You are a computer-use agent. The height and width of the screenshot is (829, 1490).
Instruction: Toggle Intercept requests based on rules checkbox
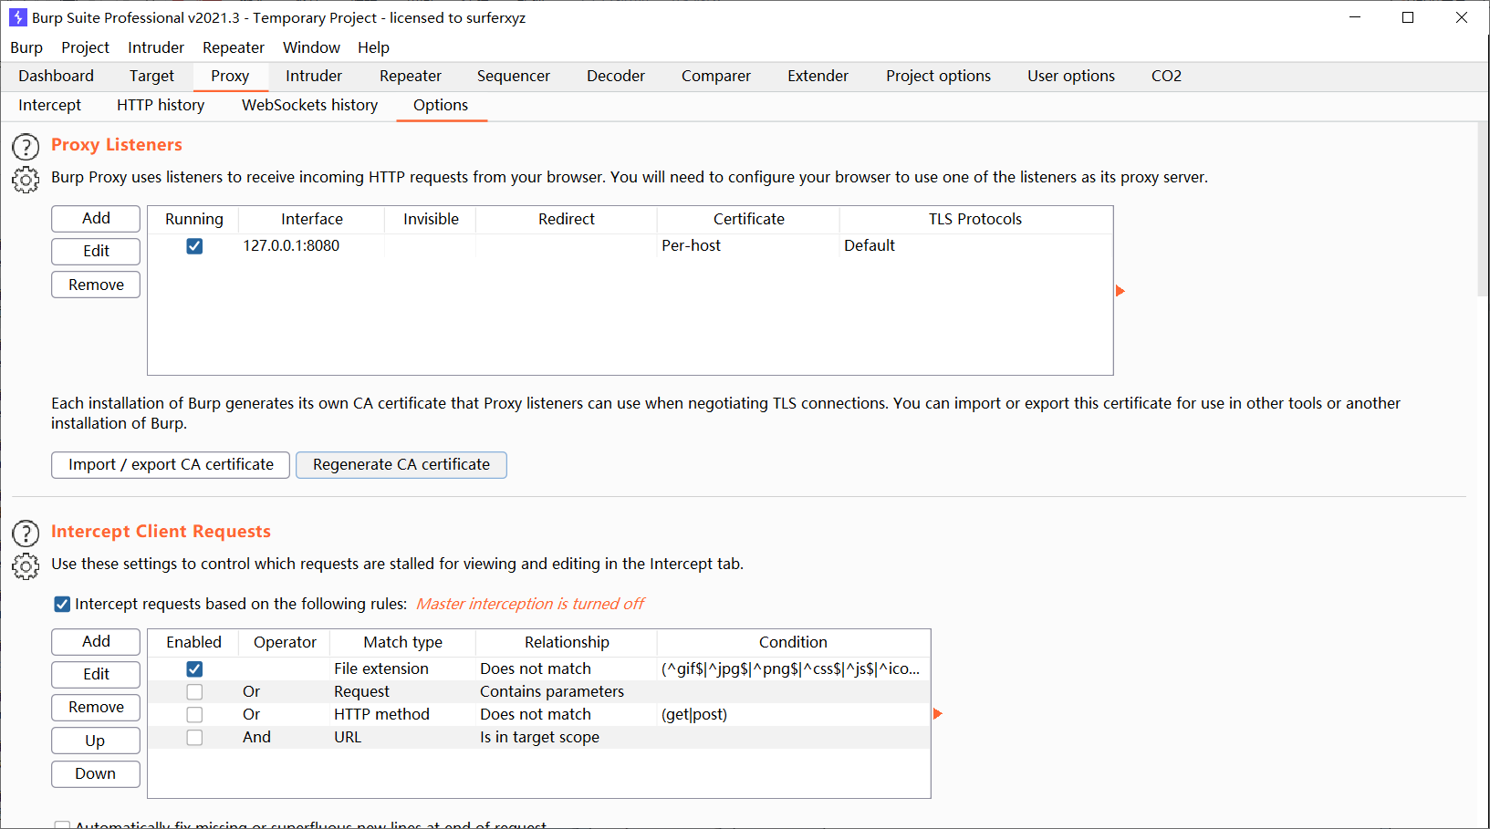[x=62, y=604]
